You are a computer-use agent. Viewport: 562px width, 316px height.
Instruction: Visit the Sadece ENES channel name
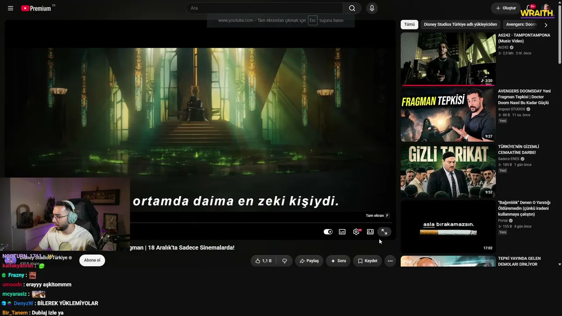(x=508, y=159)
